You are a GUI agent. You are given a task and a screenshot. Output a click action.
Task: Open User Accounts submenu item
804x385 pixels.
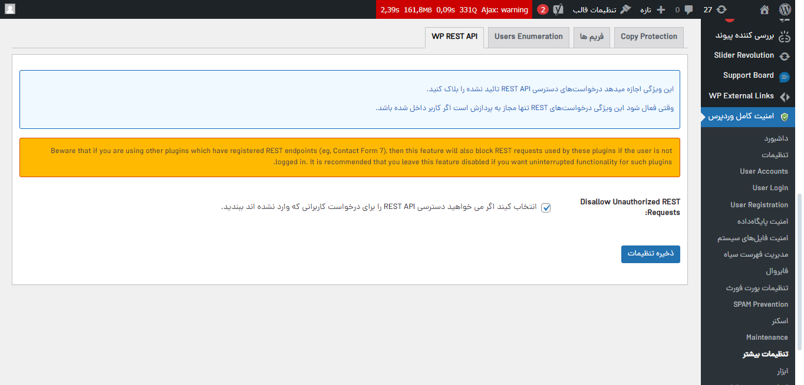[764, 171]
